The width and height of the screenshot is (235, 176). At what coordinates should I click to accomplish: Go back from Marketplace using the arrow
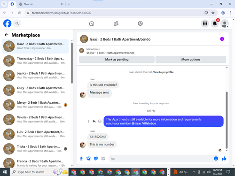pyautogui.click(x=7, y=35)
